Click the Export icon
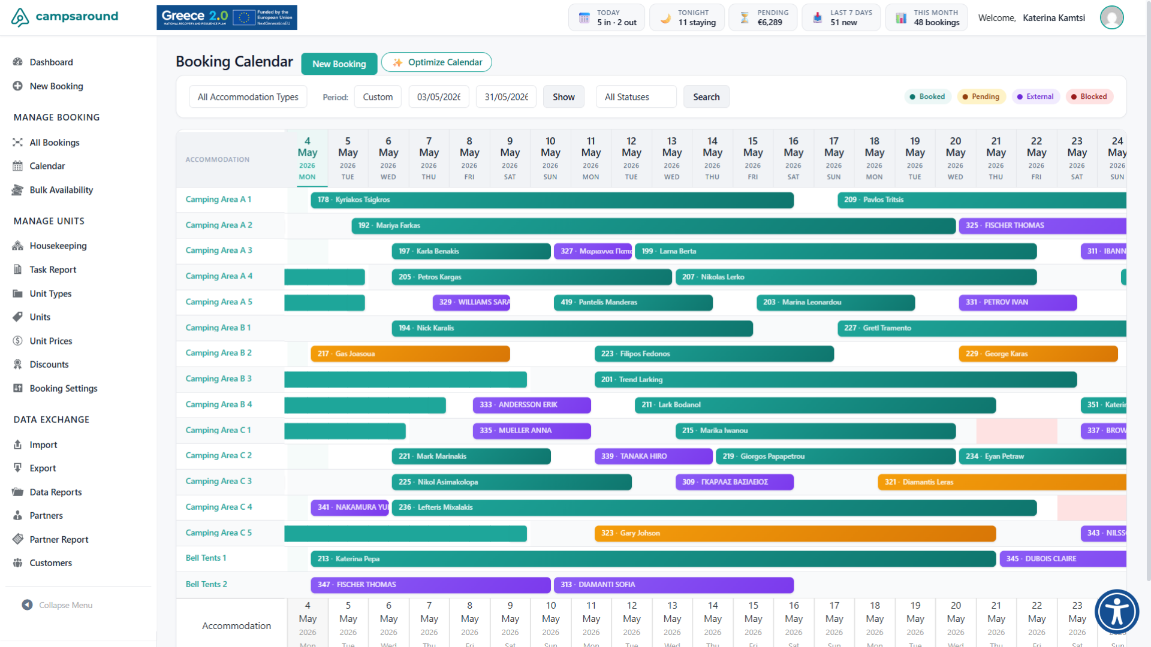 click(x=17, y=468)
